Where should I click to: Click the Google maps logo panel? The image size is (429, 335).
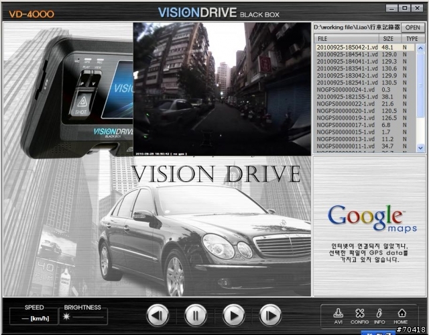[x=369, y=226]
